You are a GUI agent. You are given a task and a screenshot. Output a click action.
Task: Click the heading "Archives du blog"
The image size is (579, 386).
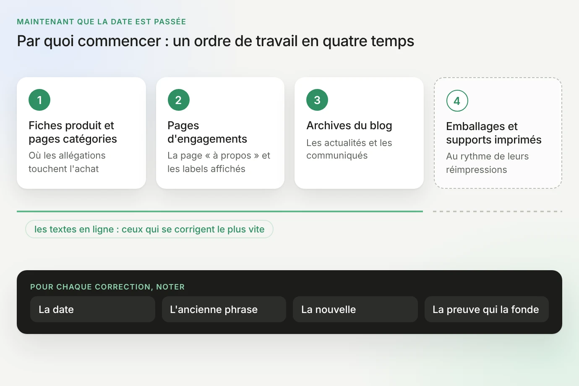click(349, 125)
